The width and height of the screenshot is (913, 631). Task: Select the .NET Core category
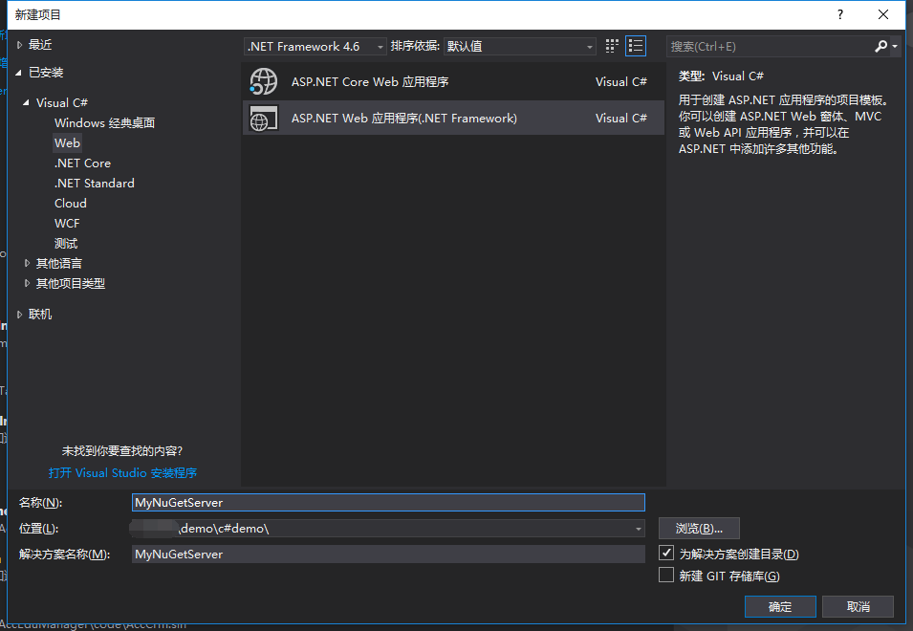point(82,163)
